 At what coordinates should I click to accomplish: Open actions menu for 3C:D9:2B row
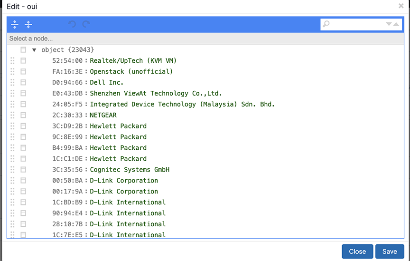pyautogui.click(x=23, y=126)
